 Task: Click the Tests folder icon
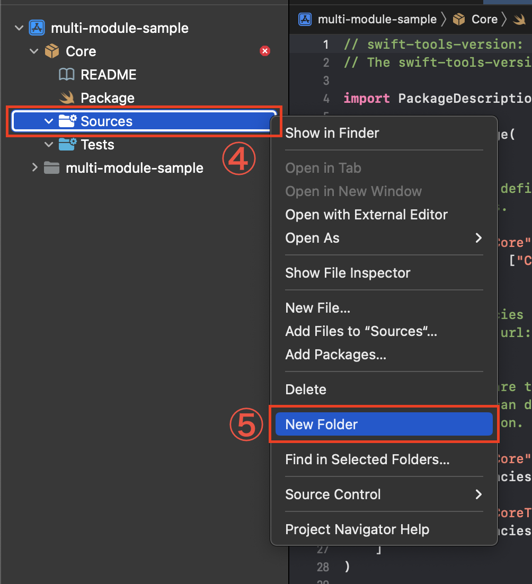coord(67,145)
